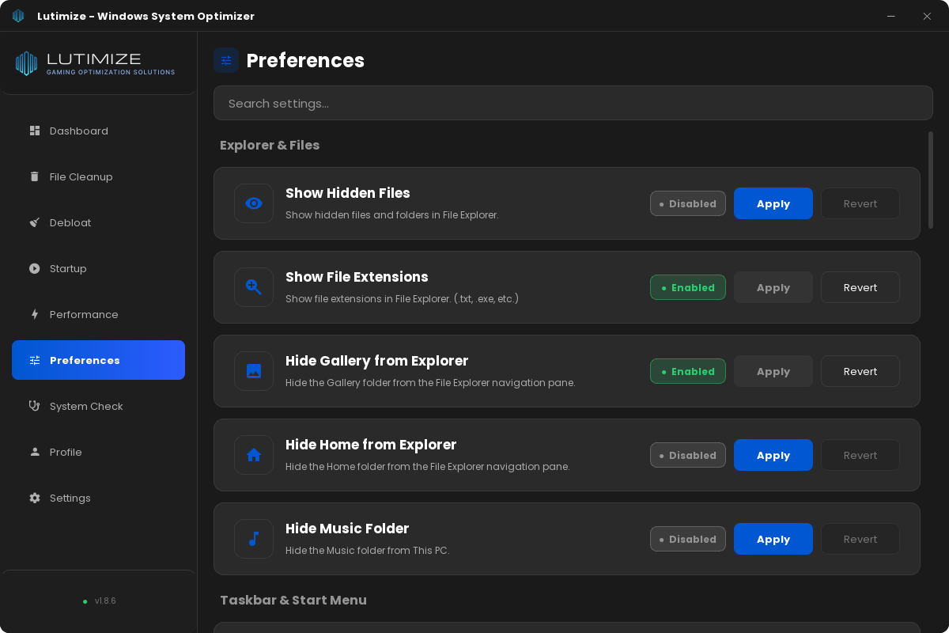Click the eye icon for Show Hidden Files
This screenshot has height=633, width=949.
[254, 203]
